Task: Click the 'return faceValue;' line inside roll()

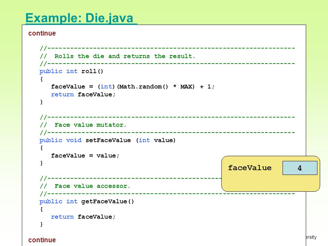Action: click(83, 94)
